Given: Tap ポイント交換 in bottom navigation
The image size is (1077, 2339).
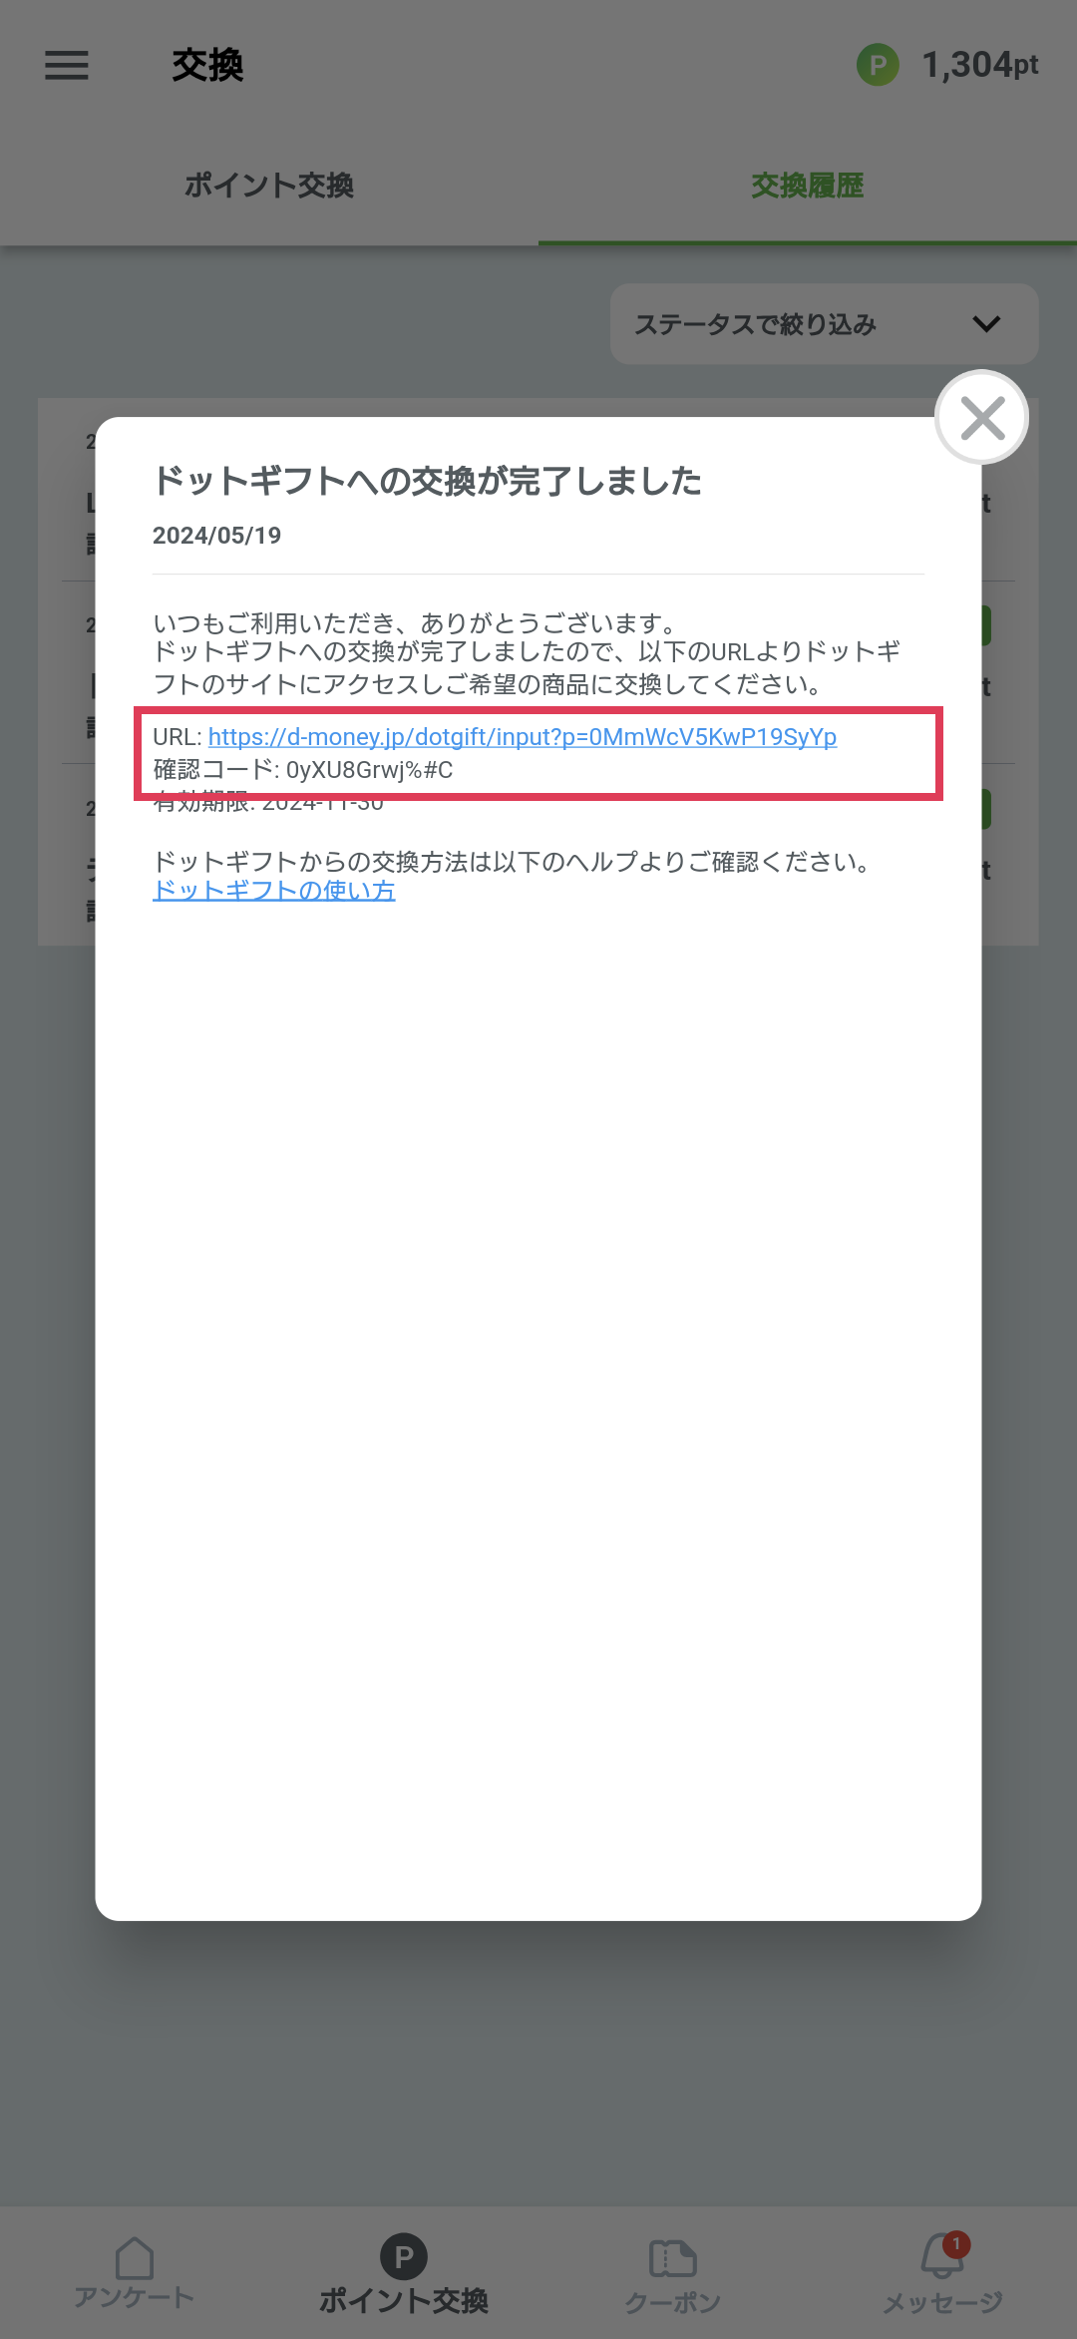Looking at the screenshot, I should (404, 2274).
